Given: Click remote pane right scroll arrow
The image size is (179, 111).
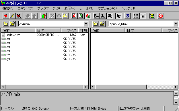Looking at the screenshot, I should (x=176, y=87).
